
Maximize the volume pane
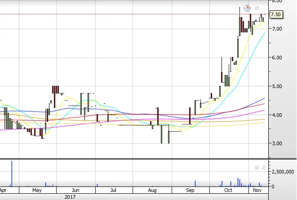click(257, 168)
